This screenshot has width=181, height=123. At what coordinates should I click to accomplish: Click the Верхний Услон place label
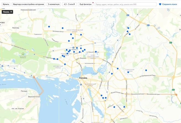click(x=34, y=97)
